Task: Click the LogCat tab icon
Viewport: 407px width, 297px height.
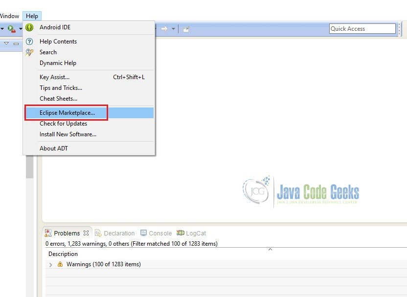Action: point(181,233)
